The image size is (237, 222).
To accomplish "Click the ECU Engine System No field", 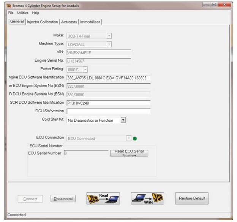I will 109,86.
